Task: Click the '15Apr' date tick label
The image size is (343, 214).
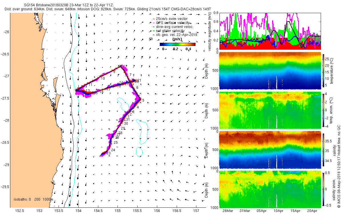Action: (x=295, y=211)
